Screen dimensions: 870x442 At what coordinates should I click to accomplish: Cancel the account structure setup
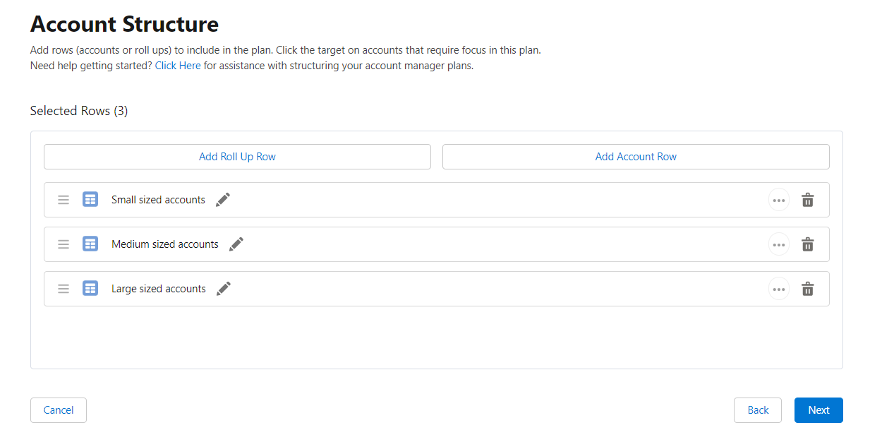(x=59, y=410)
